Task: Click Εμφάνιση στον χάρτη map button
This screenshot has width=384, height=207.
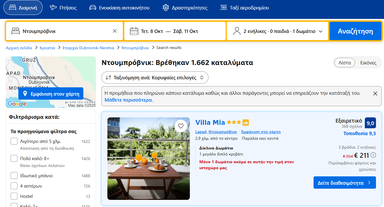Action: 51,94
